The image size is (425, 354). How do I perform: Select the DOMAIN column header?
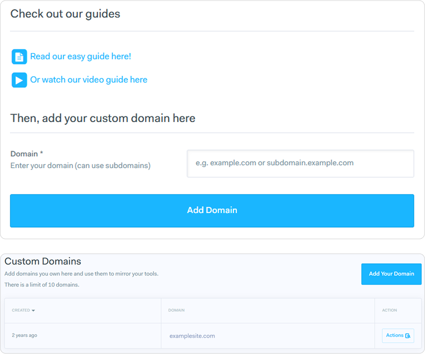pyautogui.click(x=177, y=310)
